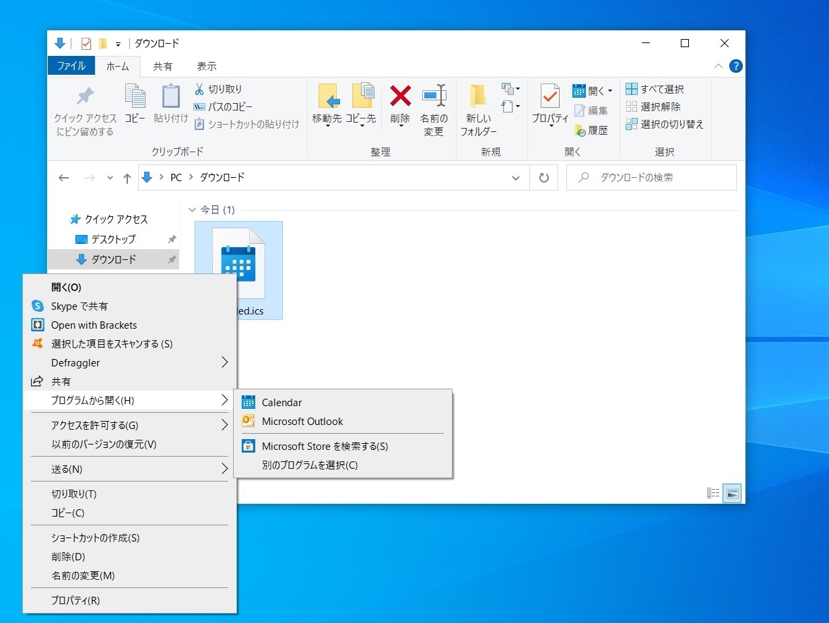Open Properties (プロパティ) in the ribbon
Screen dimensions: 829x623
[550, 98]
